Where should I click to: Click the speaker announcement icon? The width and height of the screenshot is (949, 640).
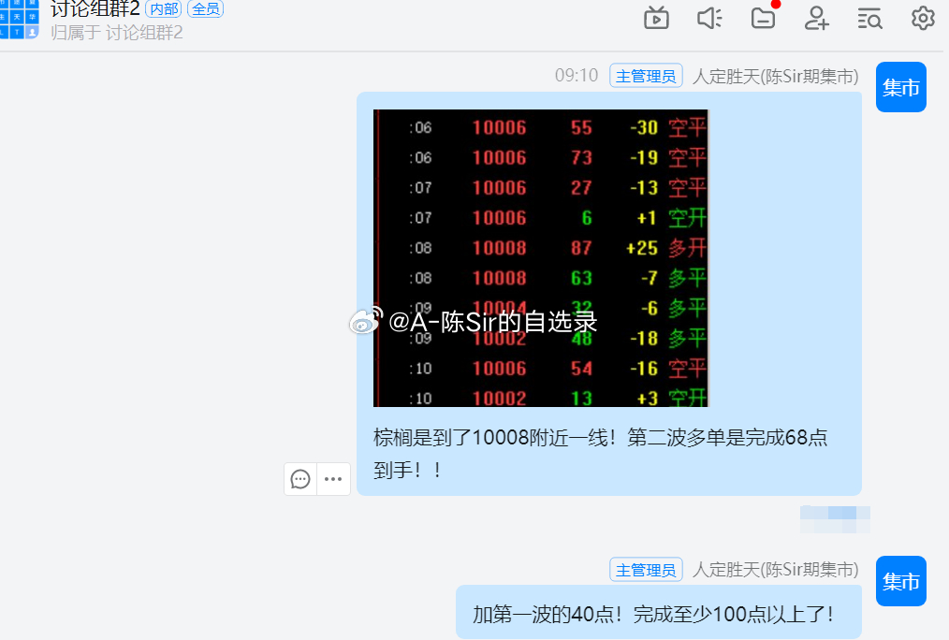pyautogui.click(x=709, y=18)
